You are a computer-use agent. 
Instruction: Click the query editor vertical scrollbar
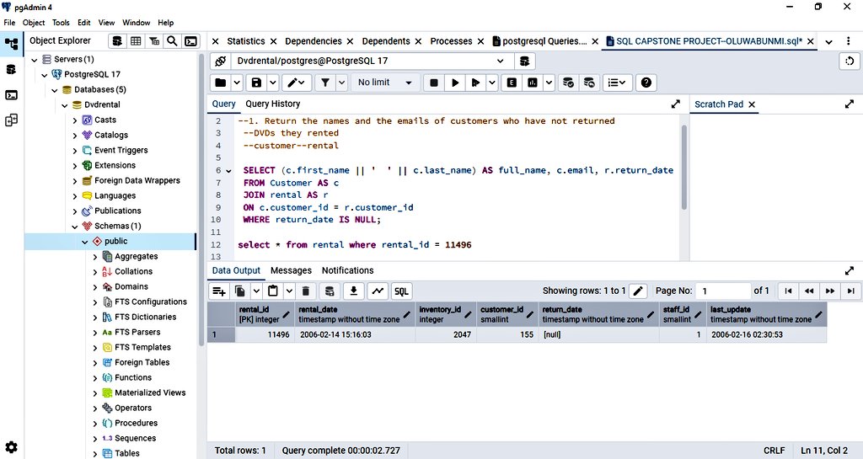click(683, 167)
